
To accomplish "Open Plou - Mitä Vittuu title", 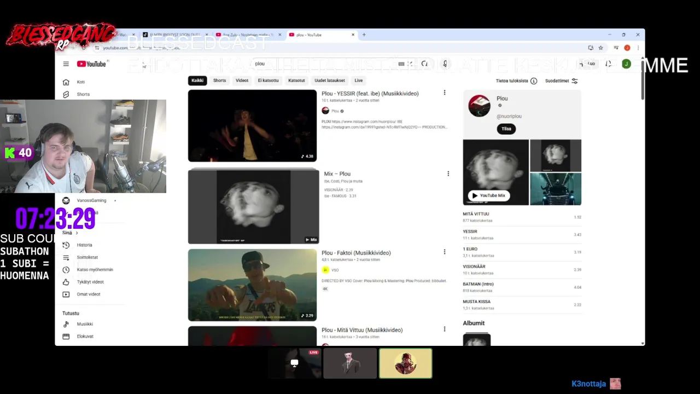I will tap(362, 330).
